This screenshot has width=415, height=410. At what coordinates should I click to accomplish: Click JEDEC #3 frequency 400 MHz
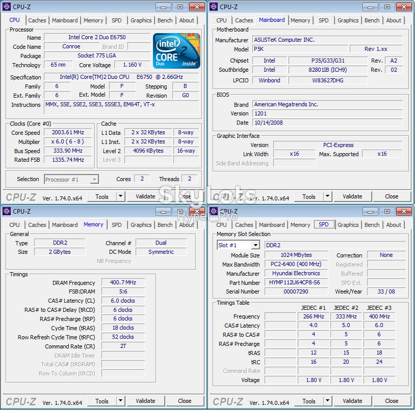(379, 316)
